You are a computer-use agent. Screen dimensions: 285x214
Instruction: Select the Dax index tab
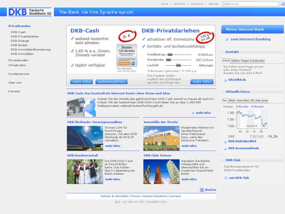[224, 101]
